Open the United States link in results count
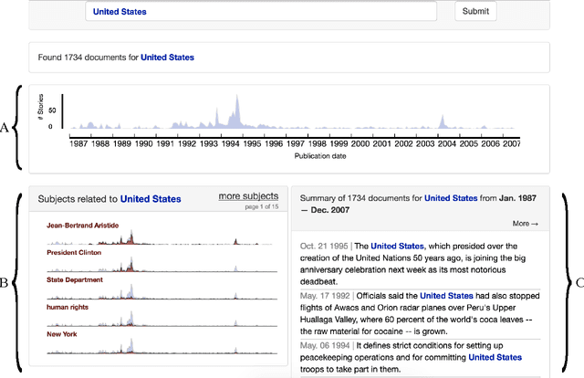 pyautogui.click(x=167, y=58)
